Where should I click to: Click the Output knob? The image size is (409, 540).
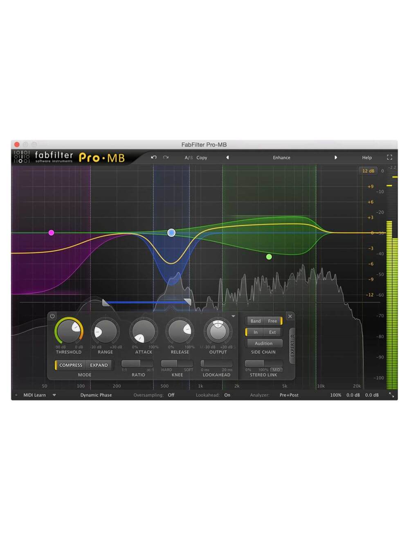218,331
